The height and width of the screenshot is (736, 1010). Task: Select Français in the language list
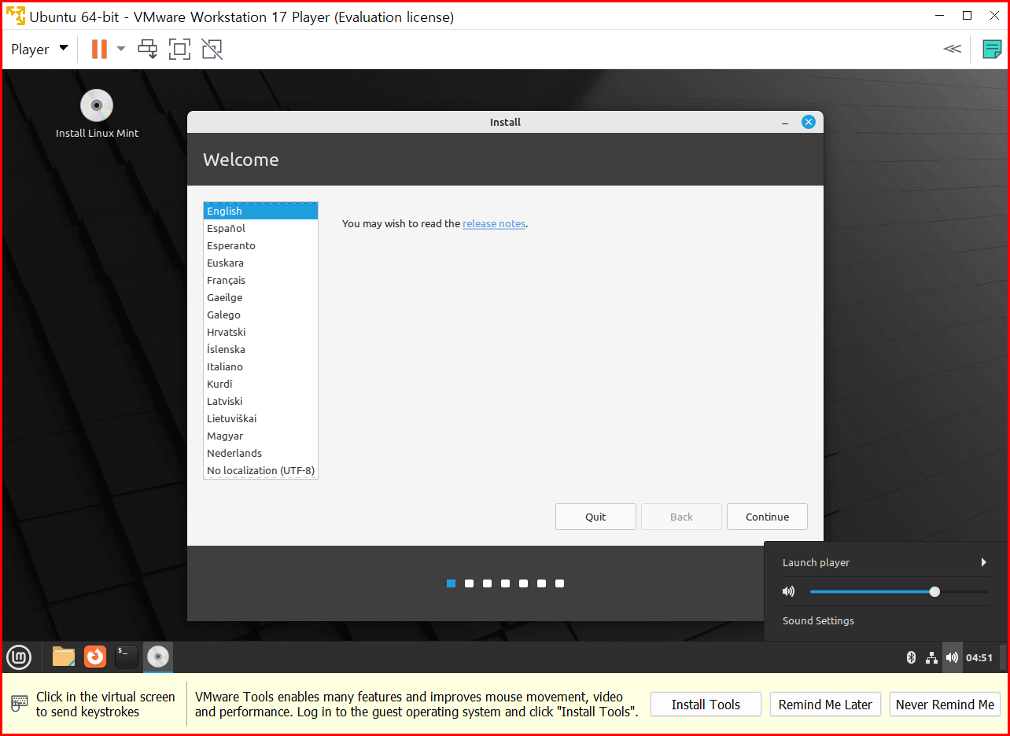260,280
